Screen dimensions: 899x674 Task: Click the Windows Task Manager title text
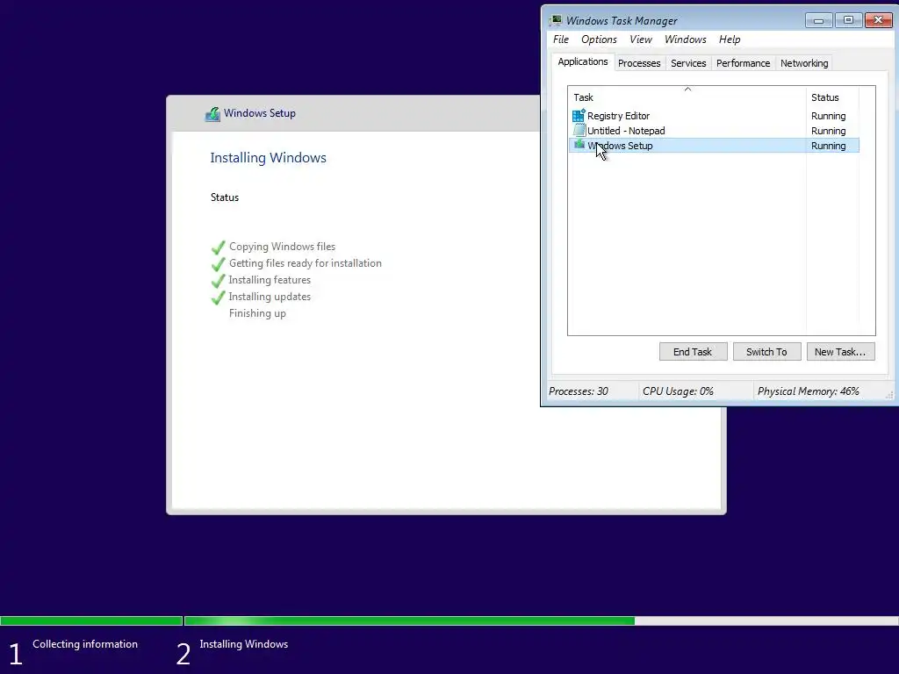coord(622,21)
